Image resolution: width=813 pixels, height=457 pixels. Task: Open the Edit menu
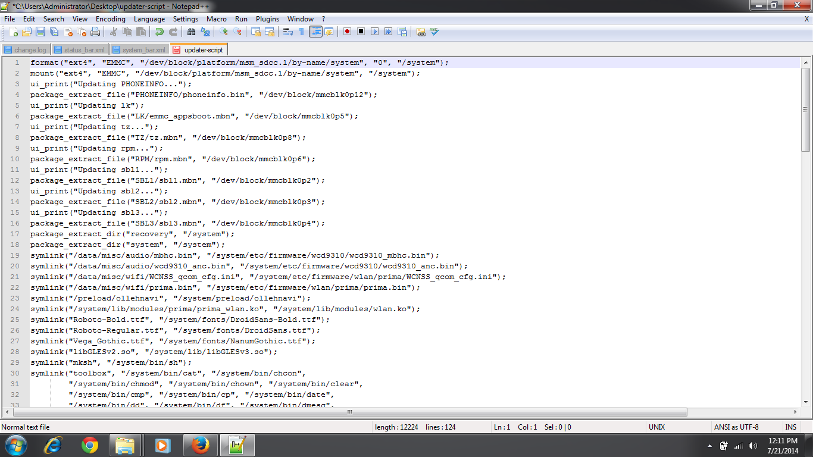tap(29, 19)
